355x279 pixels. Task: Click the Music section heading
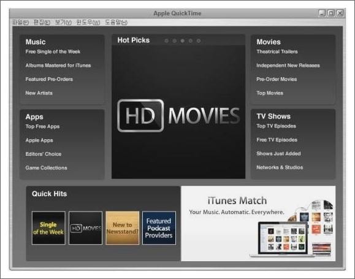point(36,42)
